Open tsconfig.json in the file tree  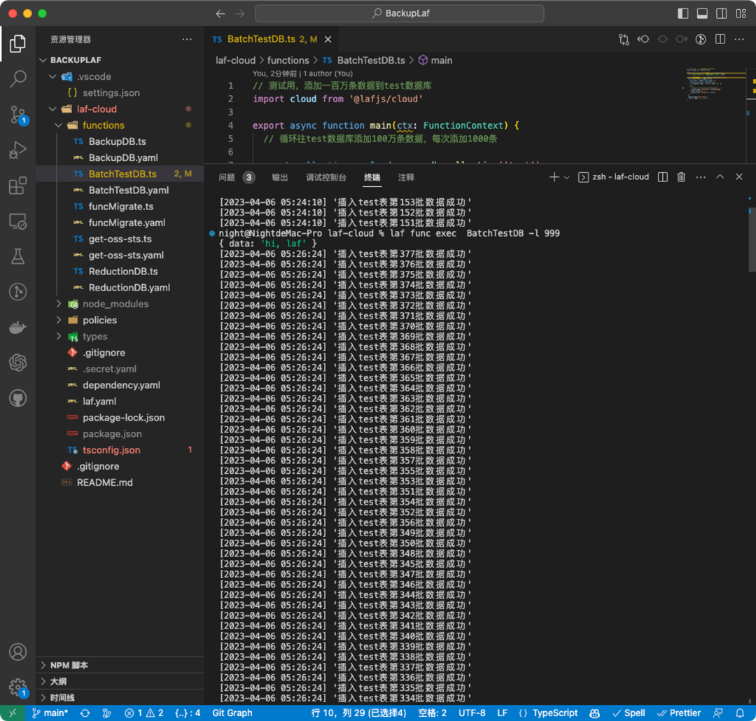click(x=111, y=450)
